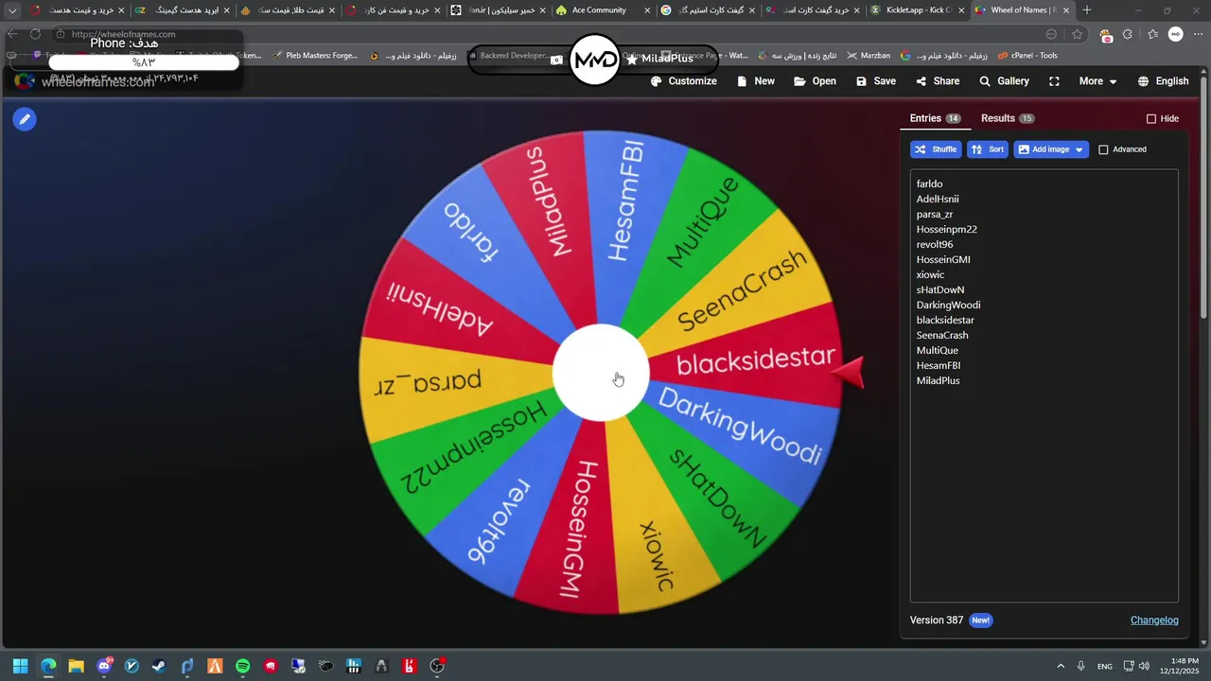Viewport: 1211px width, 681px height.
Task: Open the Marzban bookmark
Action: [868, 56]
